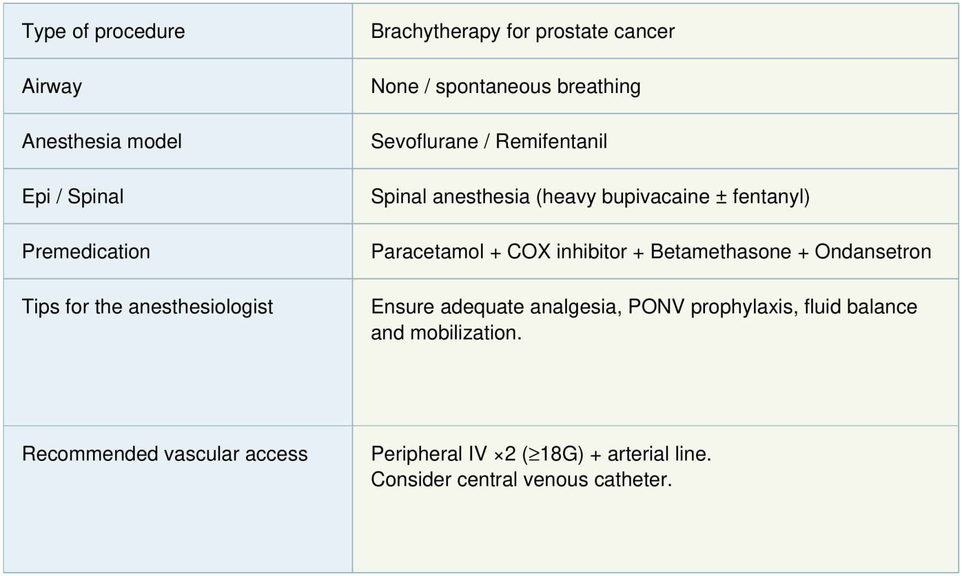
Task: Click the 'Type of procedure' label cell
Action: (x=103, y=31)
